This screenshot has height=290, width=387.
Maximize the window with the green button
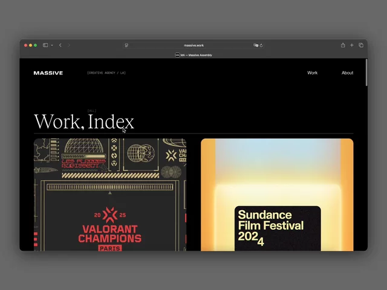[36, 45]
